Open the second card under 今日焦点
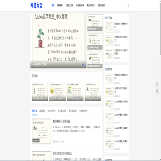The image size is (161, 161). pyautogui.click(x=58, y=92)
